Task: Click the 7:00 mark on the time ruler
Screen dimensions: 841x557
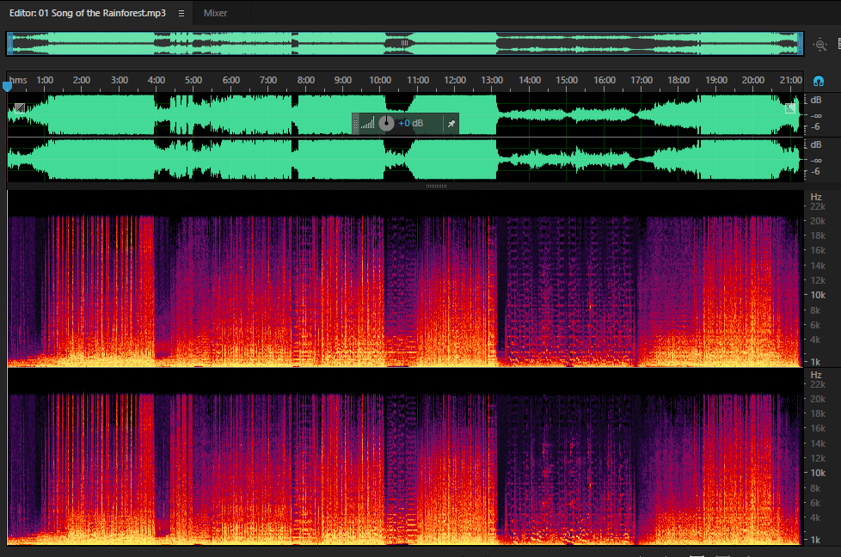Action: click(x=268, y=80)
